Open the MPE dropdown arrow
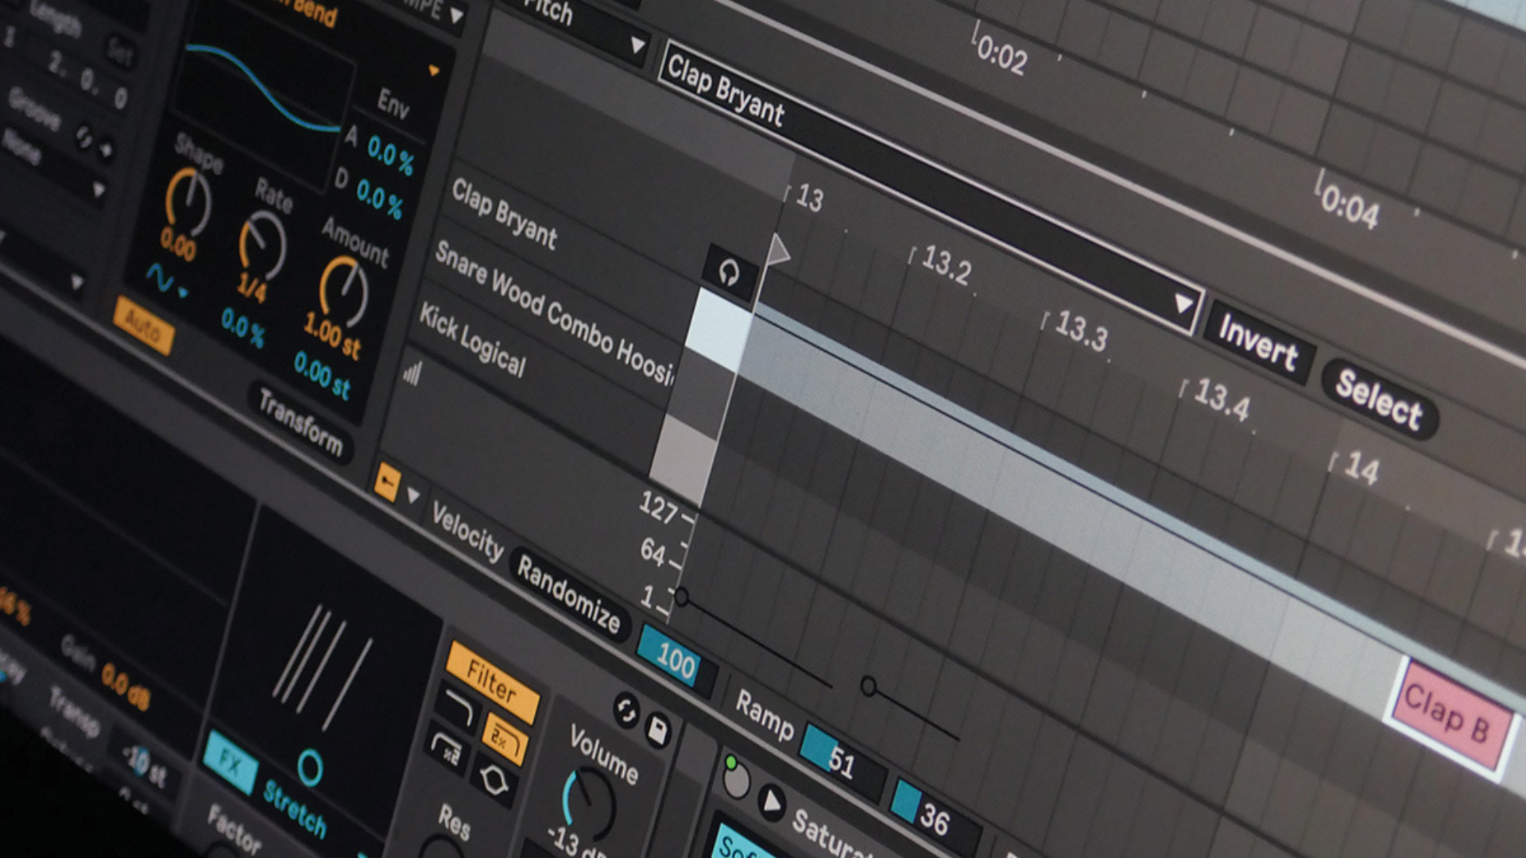Image resolution: width=1526 pixels, height=858 pixels. pyautogui.click(x=457, y=14)
